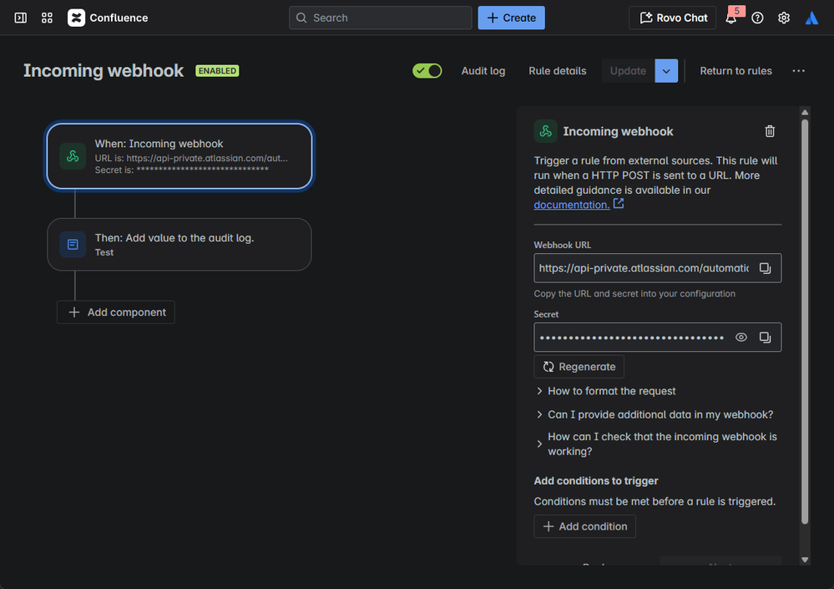
Task: Toggle the rule enabled switch
Action: pyautogui.click(x=427, y=71)
